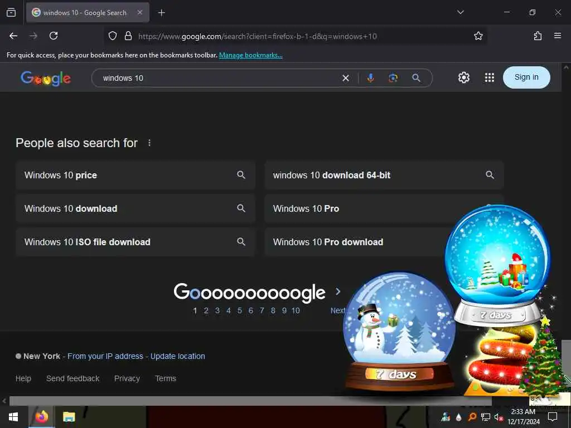Search for Windows 10 price
This screenshot has height=428, width=571.
(x=135, y=175)
